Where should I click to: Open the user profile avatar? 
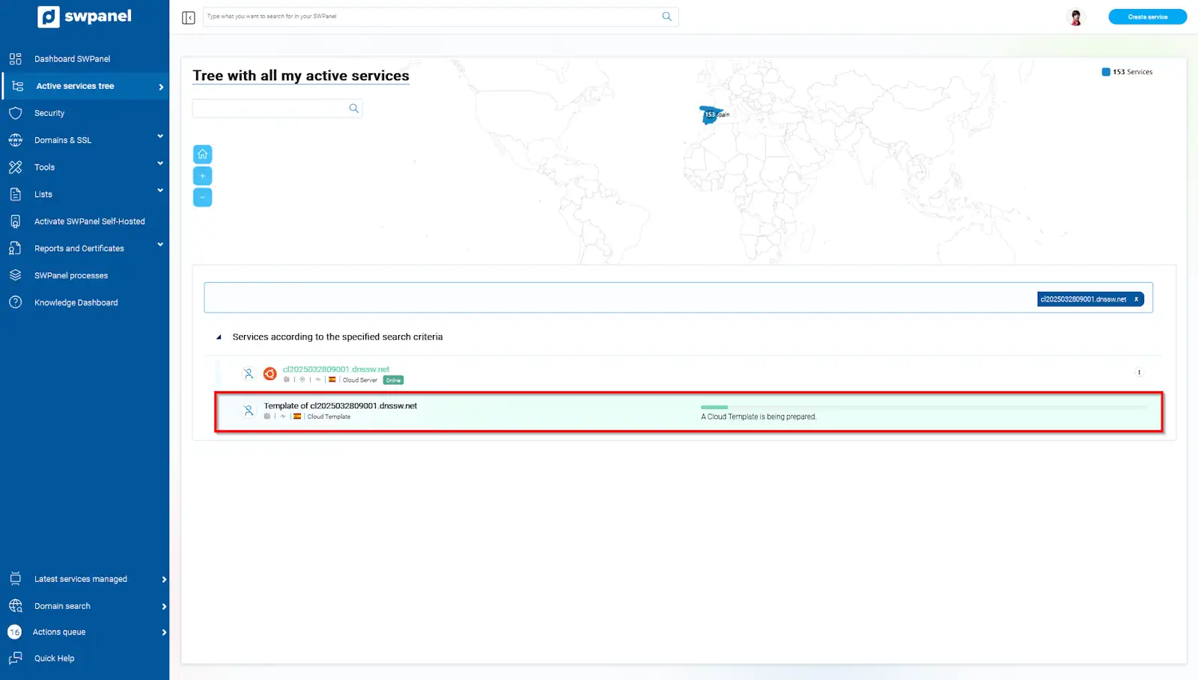1075,17
